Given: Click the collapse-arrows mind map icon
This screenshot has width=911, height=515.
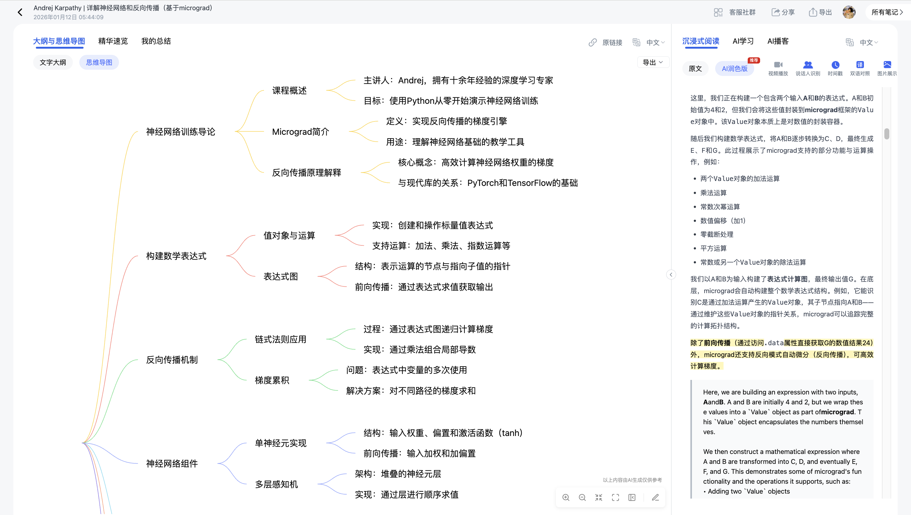Looking at the screenshot, I should [x=599, y=497].
